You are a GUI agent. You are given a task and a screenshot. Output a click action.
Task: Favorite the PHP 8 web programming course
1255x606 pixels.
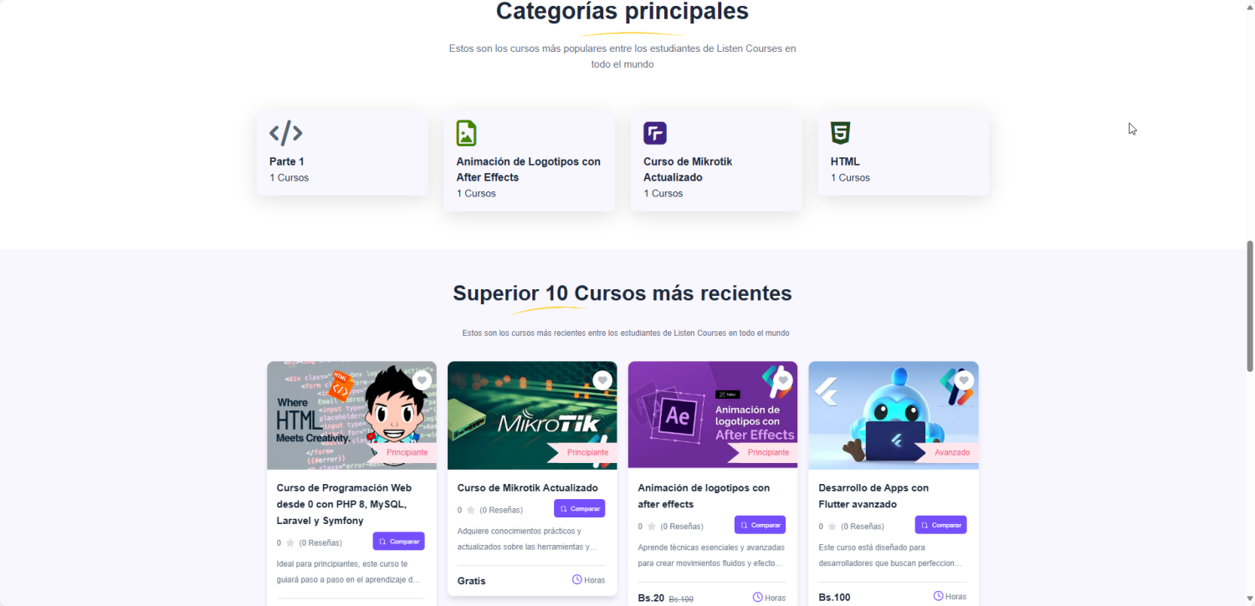click(x=422, y=380)
